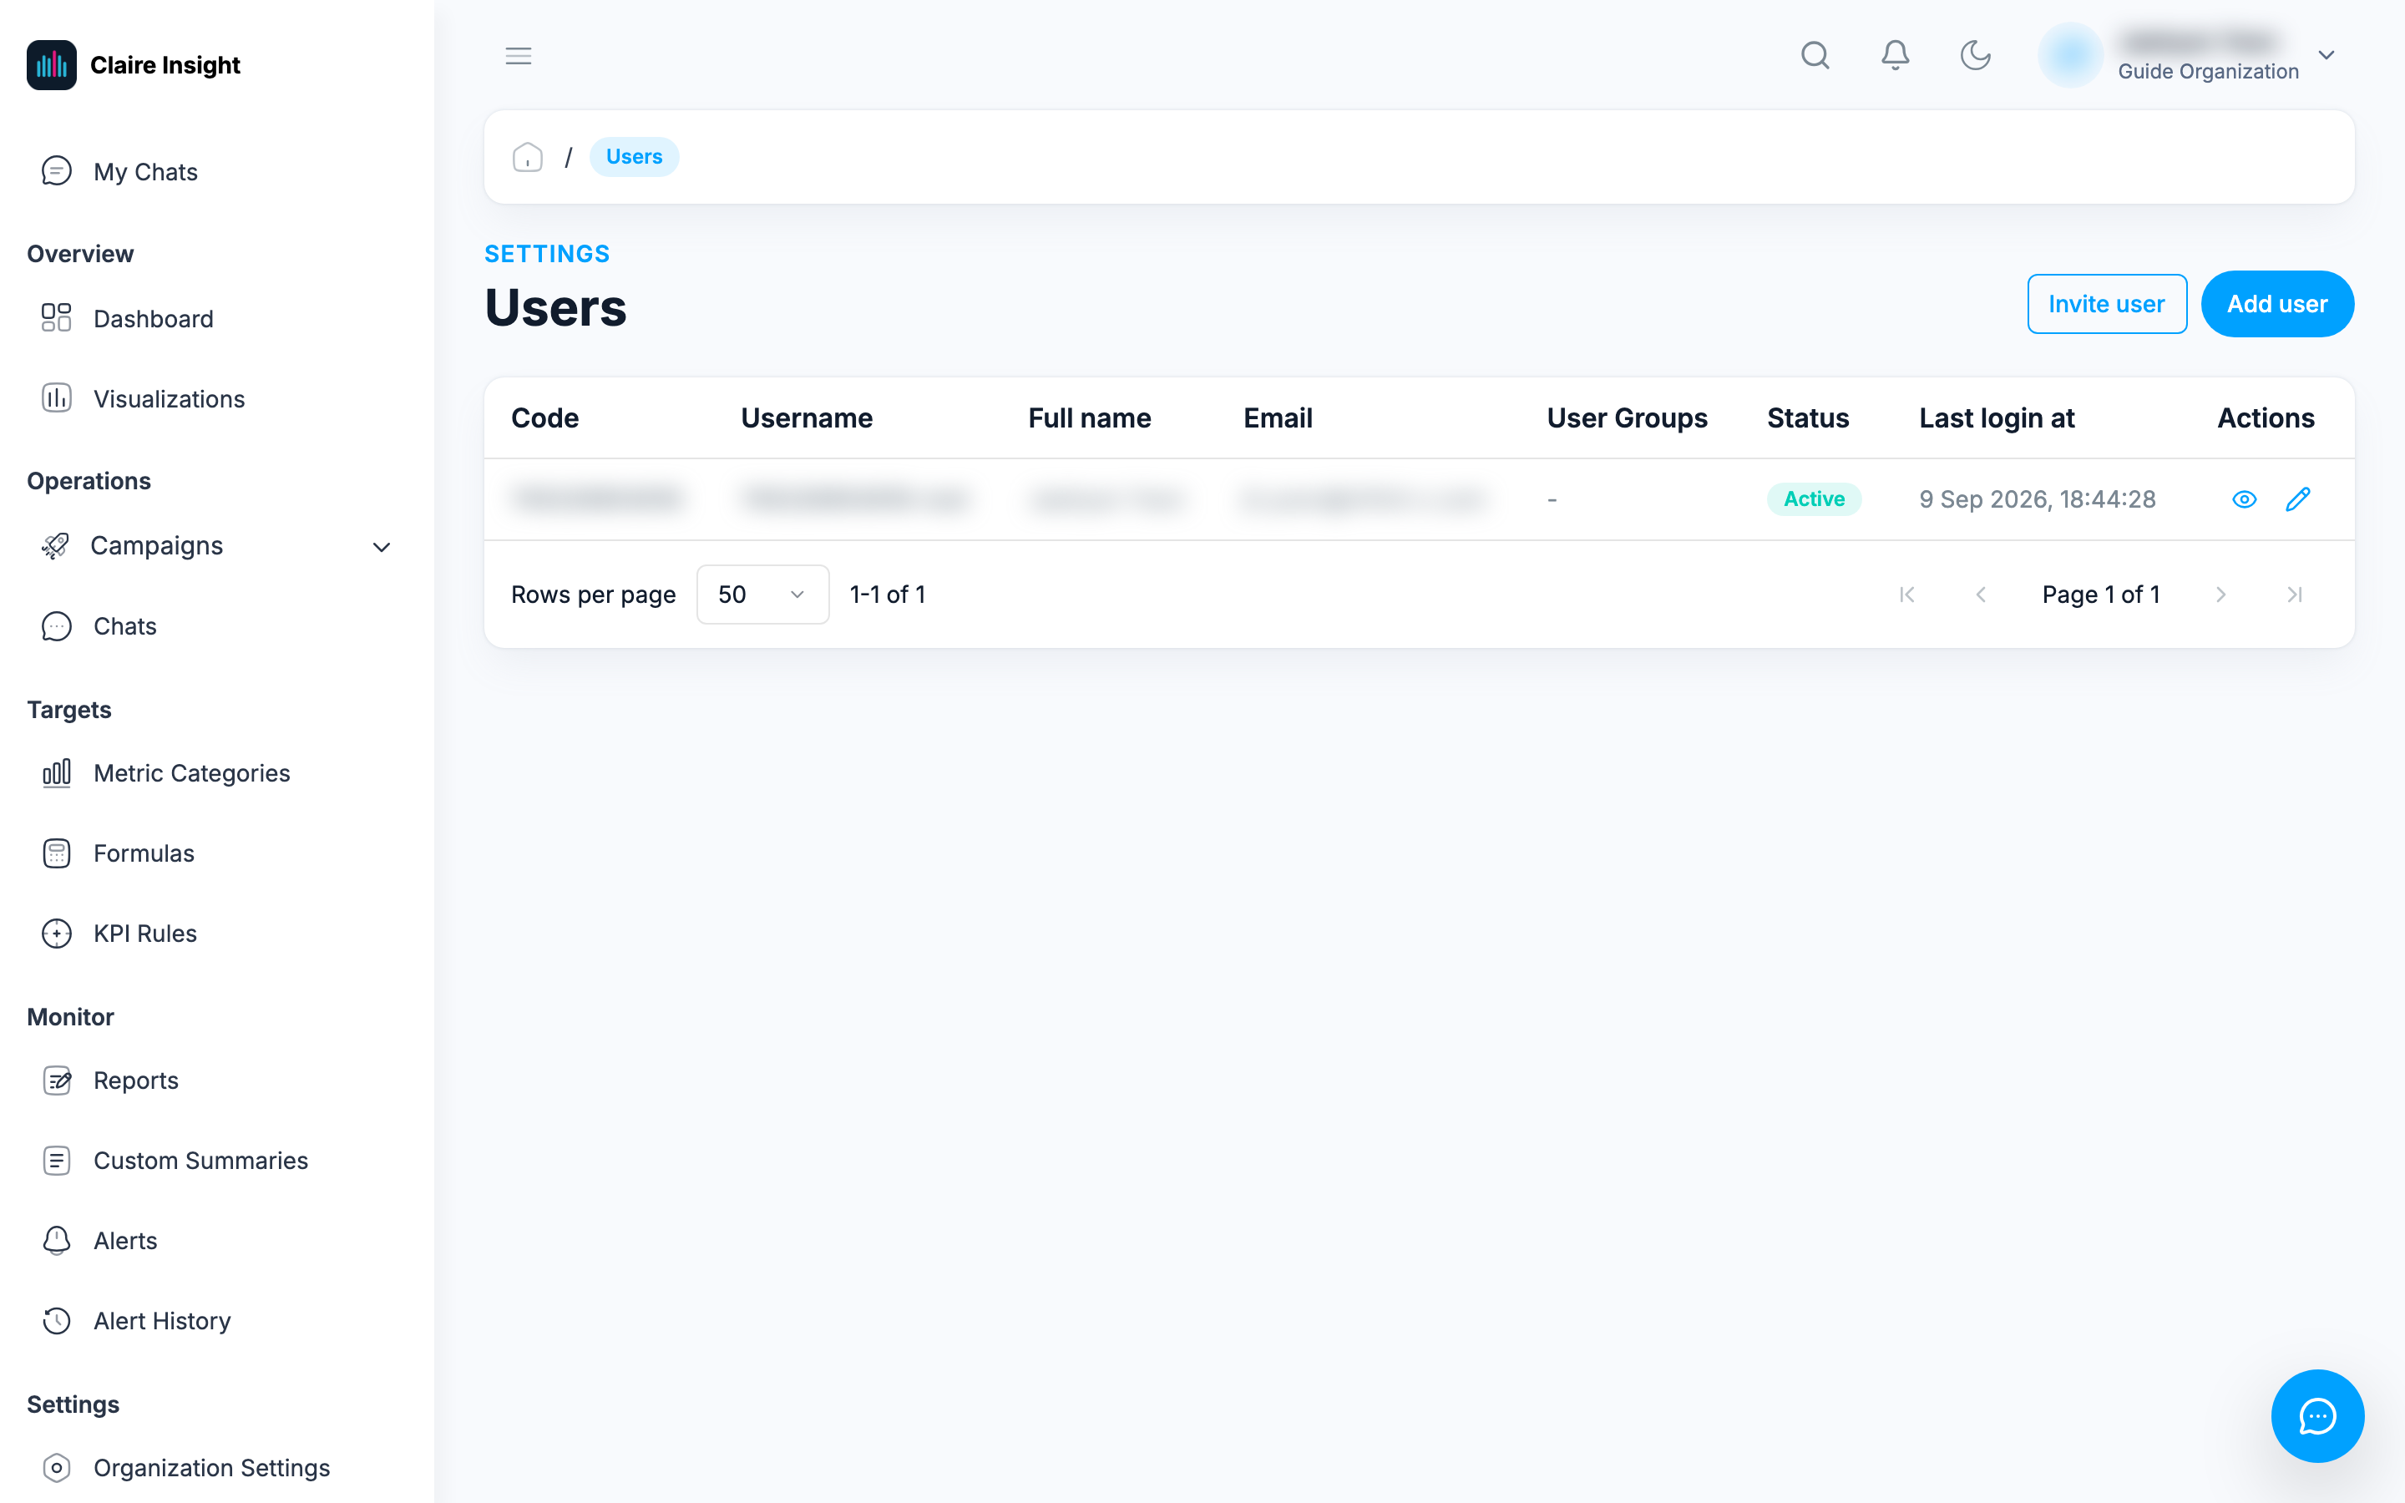Click the Last login at column header
The height and width of the screenshot is (1503, 2405).
click(x=1997, y=418)
